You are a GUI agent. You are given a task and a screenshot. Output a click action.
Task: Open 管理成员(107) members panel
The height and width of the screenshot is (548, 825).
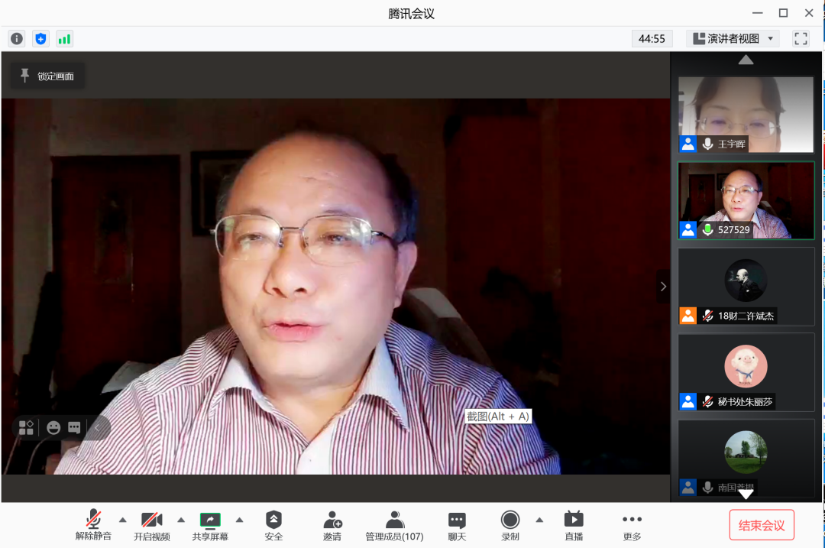[x=394, y=526]
